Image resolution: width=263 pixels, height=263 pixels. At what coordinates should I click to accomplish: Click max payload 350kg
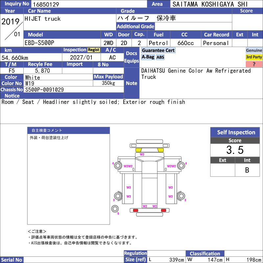coord(108,83)
